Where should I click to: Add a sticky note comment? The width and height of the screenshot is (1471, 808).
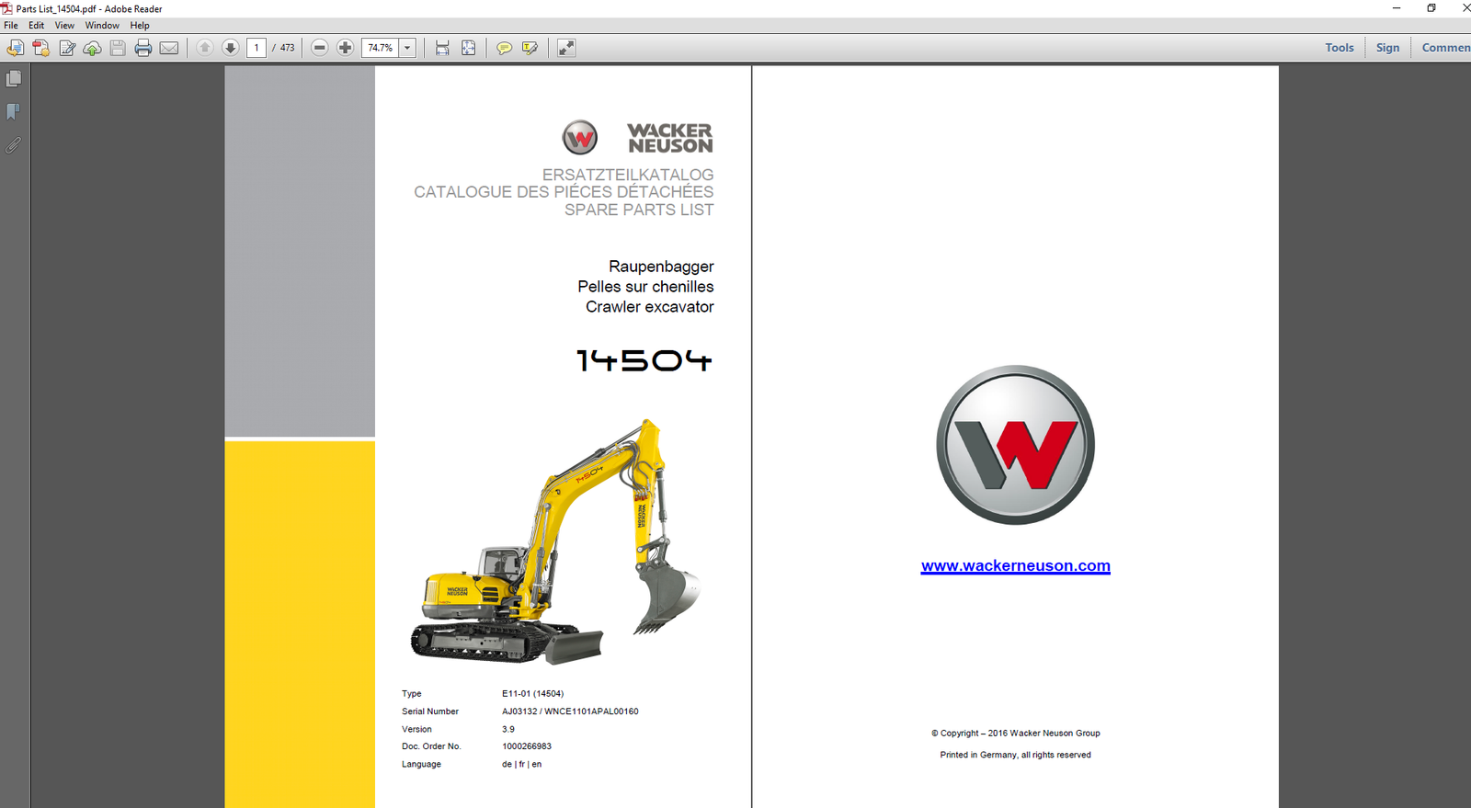tap(504, 48)
